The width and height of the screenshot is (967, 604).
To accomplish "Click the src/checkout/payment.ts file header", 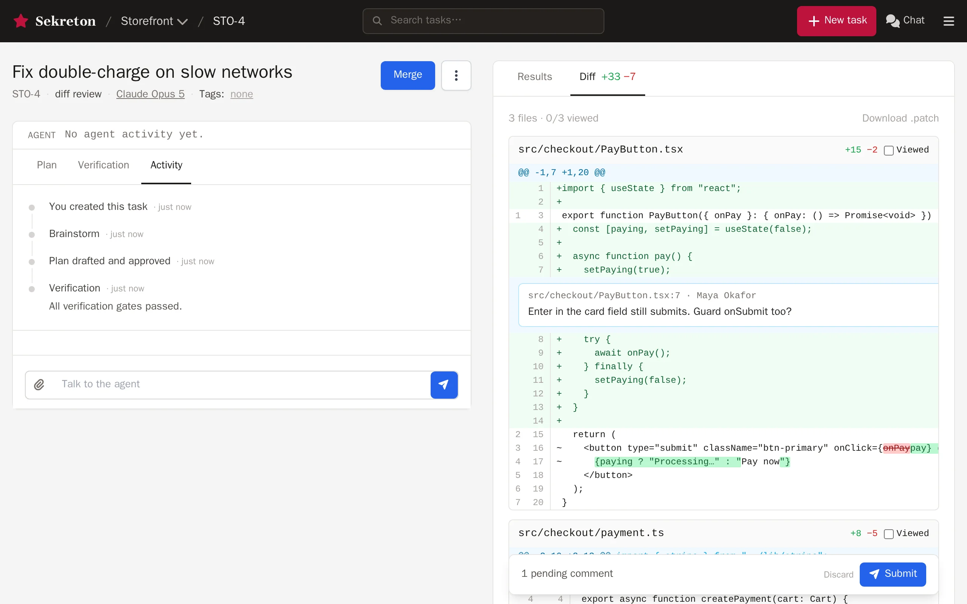I will point(591,533).
